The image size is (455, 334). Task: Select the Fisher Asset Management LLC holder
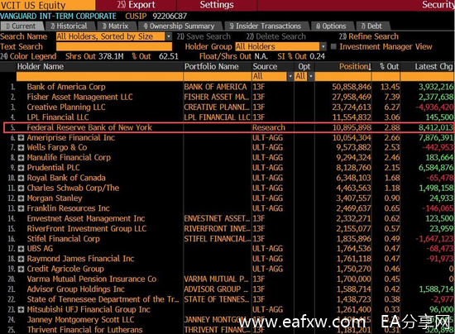point(79,97)
